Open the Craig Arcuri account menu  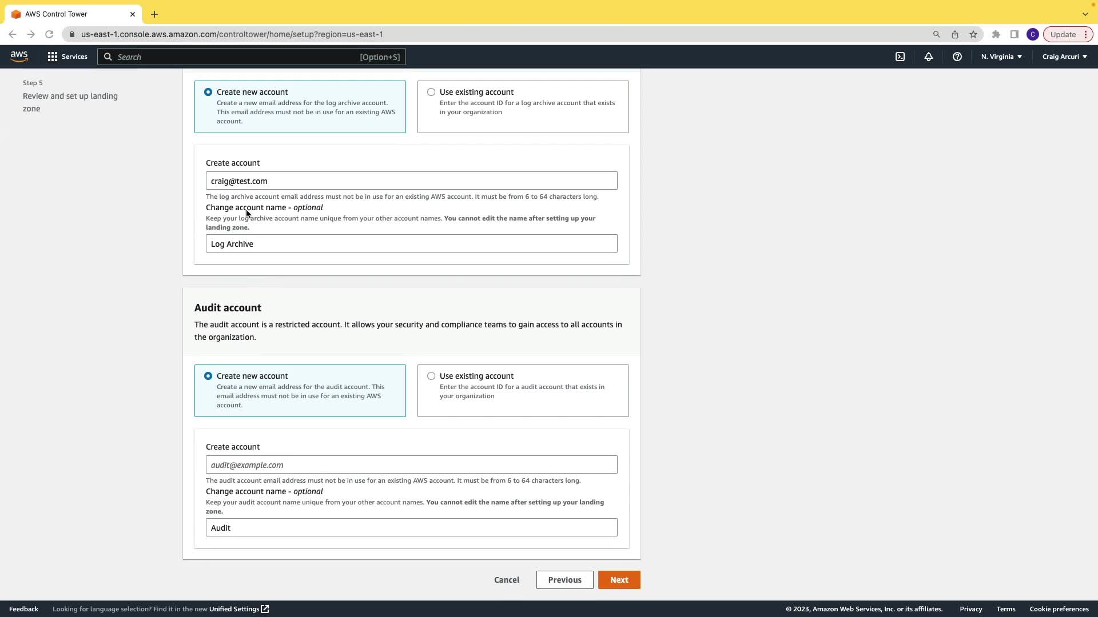(1064, 57)
